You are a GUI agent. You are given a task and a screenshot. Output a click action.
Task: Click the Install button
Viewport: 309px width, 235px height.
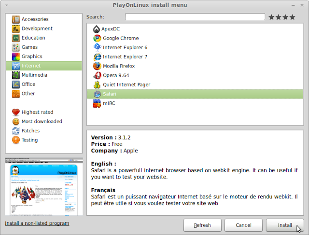pos(285,225)
